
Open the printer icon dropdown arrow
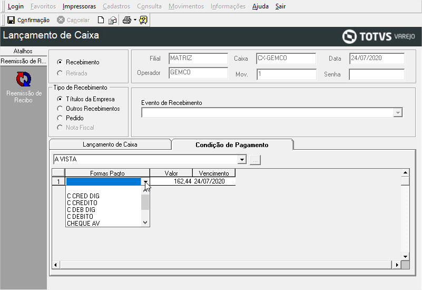[135, 20]
